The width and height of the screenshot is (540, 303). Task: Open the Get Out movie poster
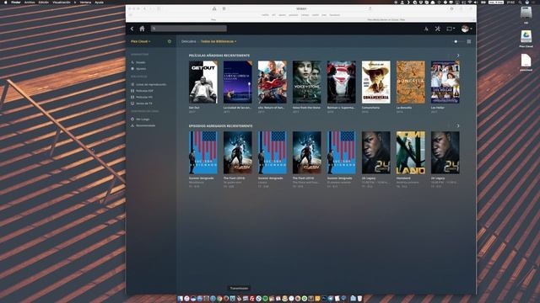pos(203,82)
